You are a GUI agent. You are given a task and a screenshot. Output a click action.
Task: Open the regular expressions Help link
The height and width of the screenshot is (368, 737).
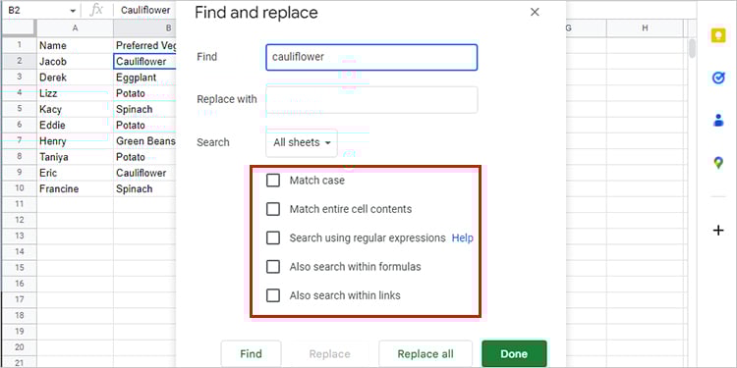(463, 238)
